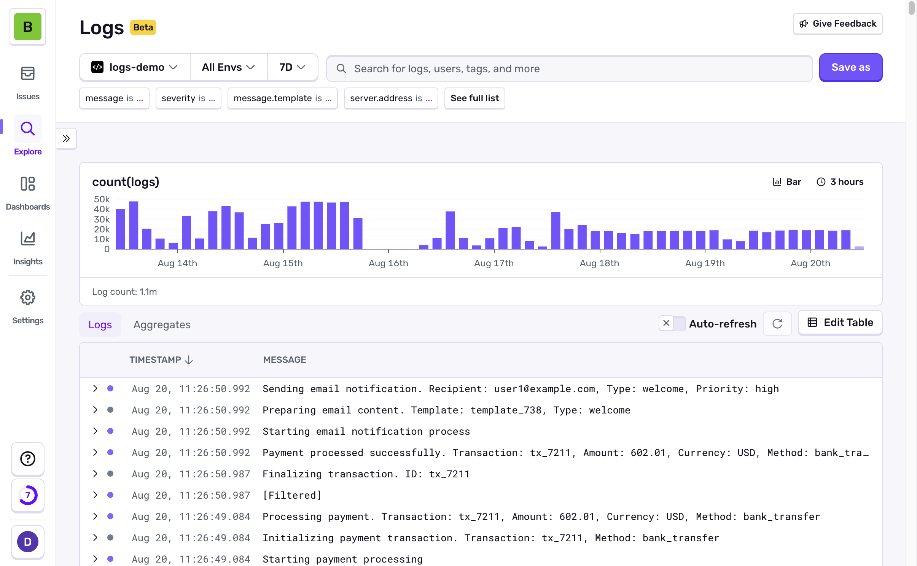Select the Logs tab

pyautogui.click(x=100, y=324)
